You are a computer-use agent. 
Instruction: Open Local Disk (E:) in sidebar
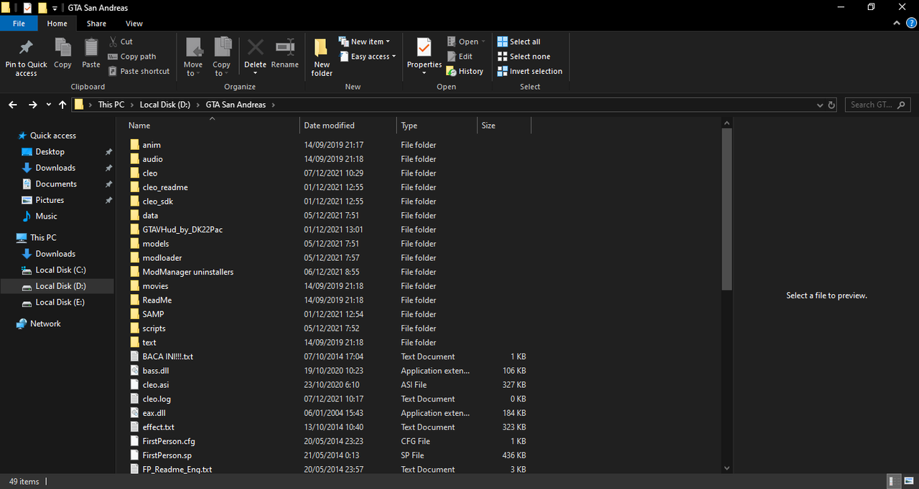60,303
